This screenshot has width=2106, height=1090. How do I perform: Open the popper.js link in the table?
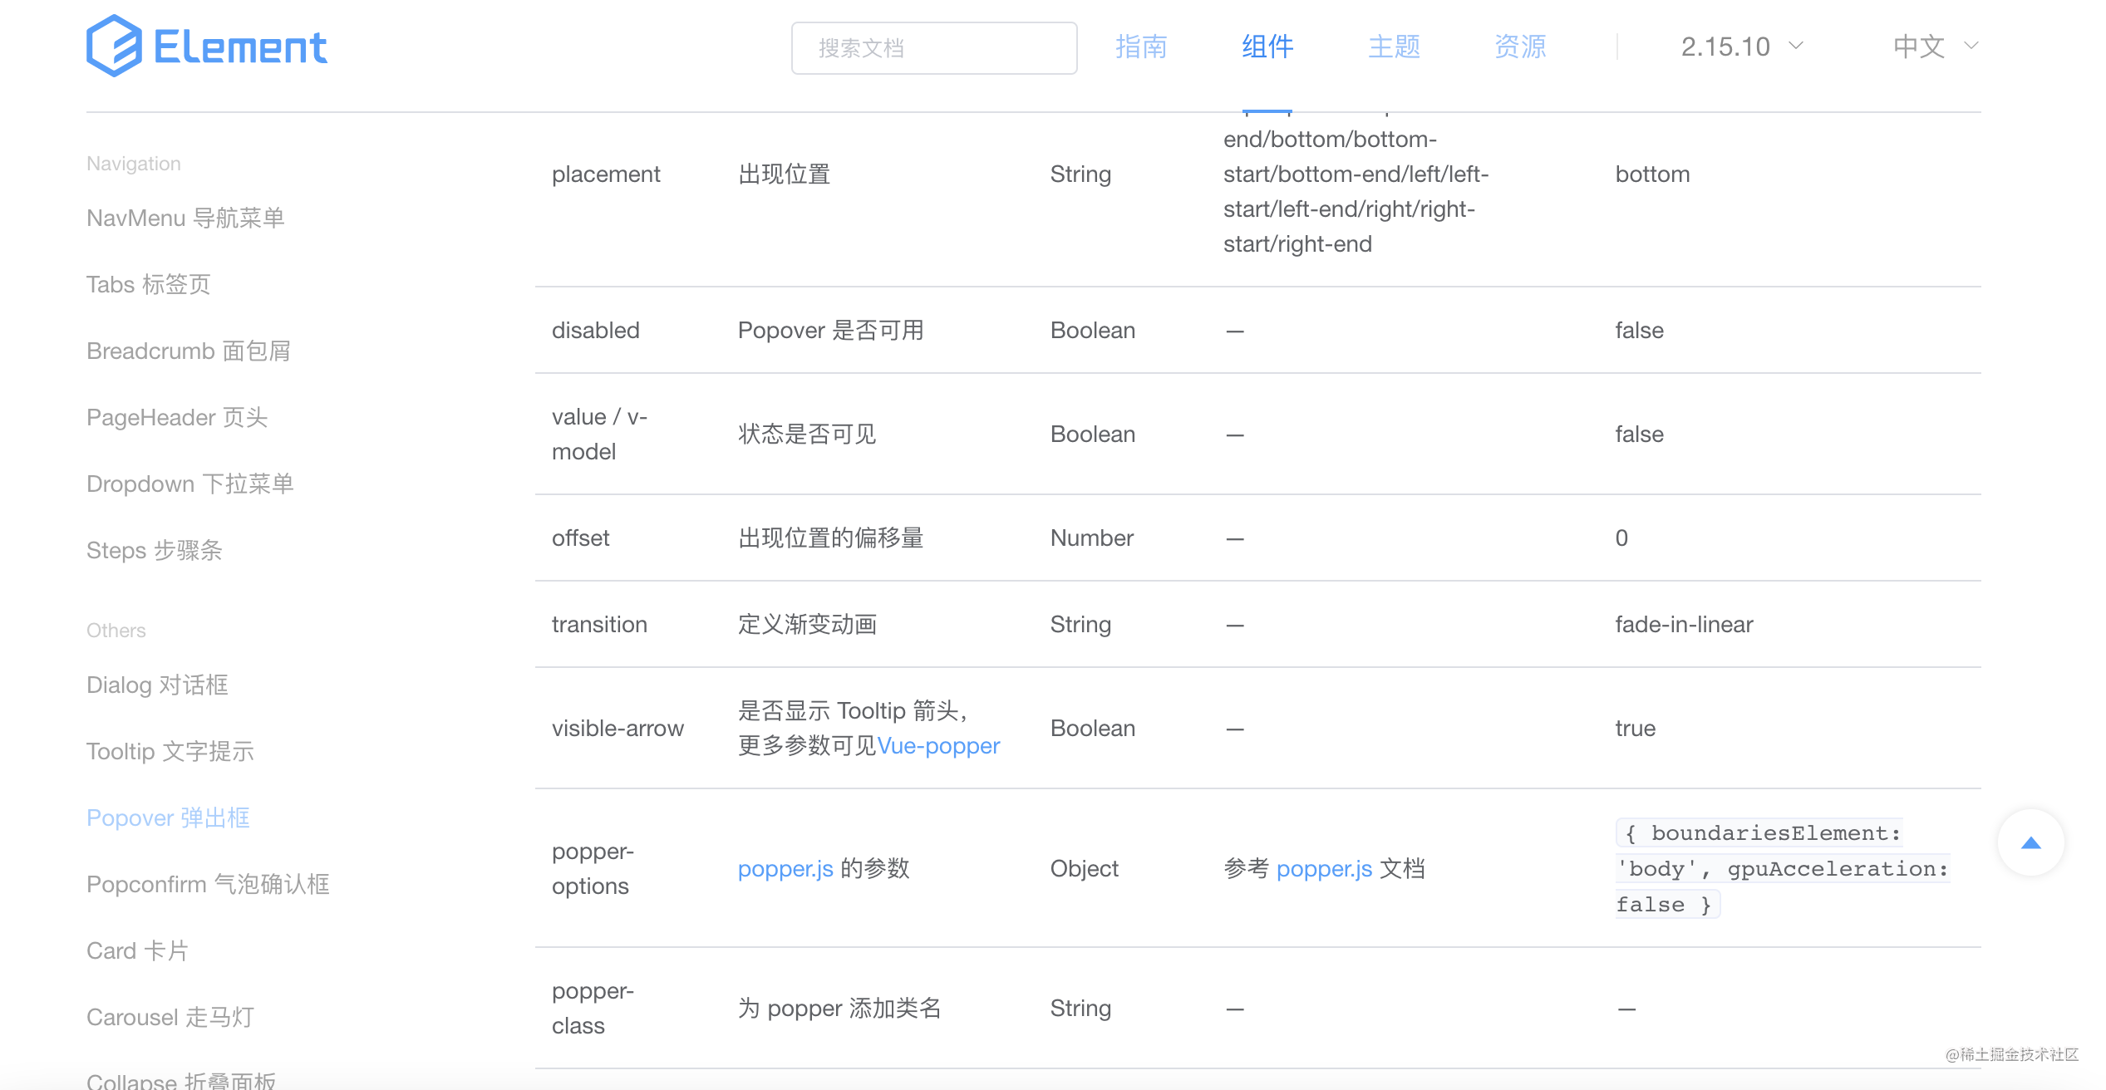(785, 868)
